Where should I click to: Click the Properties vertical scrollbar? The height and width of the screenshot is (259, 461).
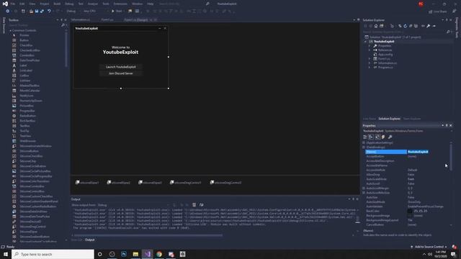451,157
